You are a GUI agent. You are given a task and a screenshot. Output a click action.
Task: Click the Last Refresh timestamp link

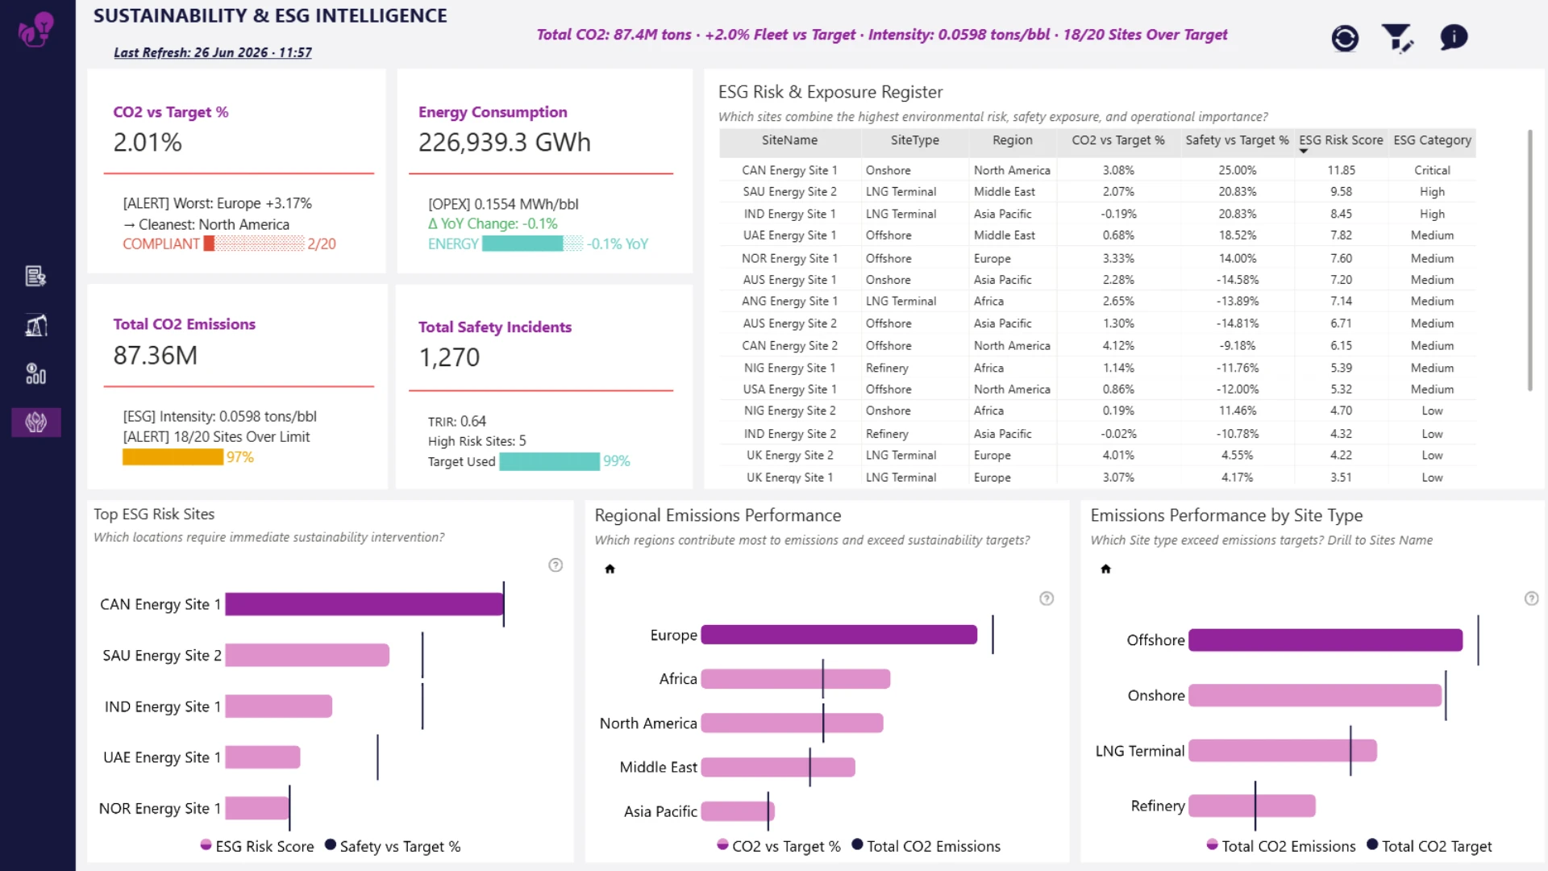[x=212, y=52]
